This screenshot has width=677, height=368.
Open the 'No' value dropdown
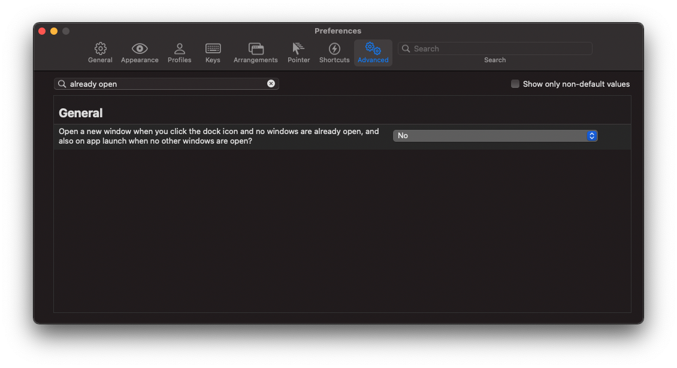click(495, 136)
